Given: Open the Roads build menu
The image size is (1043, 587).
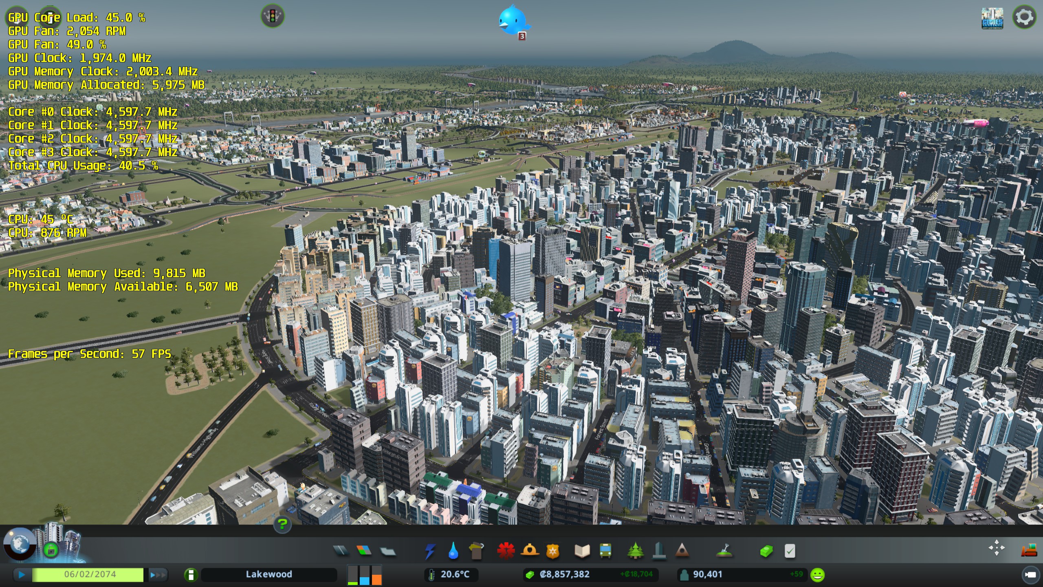Looking at the screenshot, I should [341, 551].
